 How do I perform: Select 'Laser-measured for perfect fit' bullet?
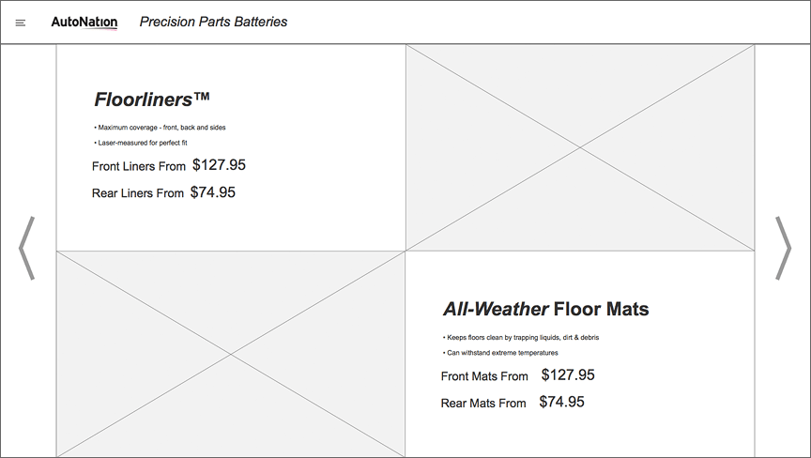141,143
